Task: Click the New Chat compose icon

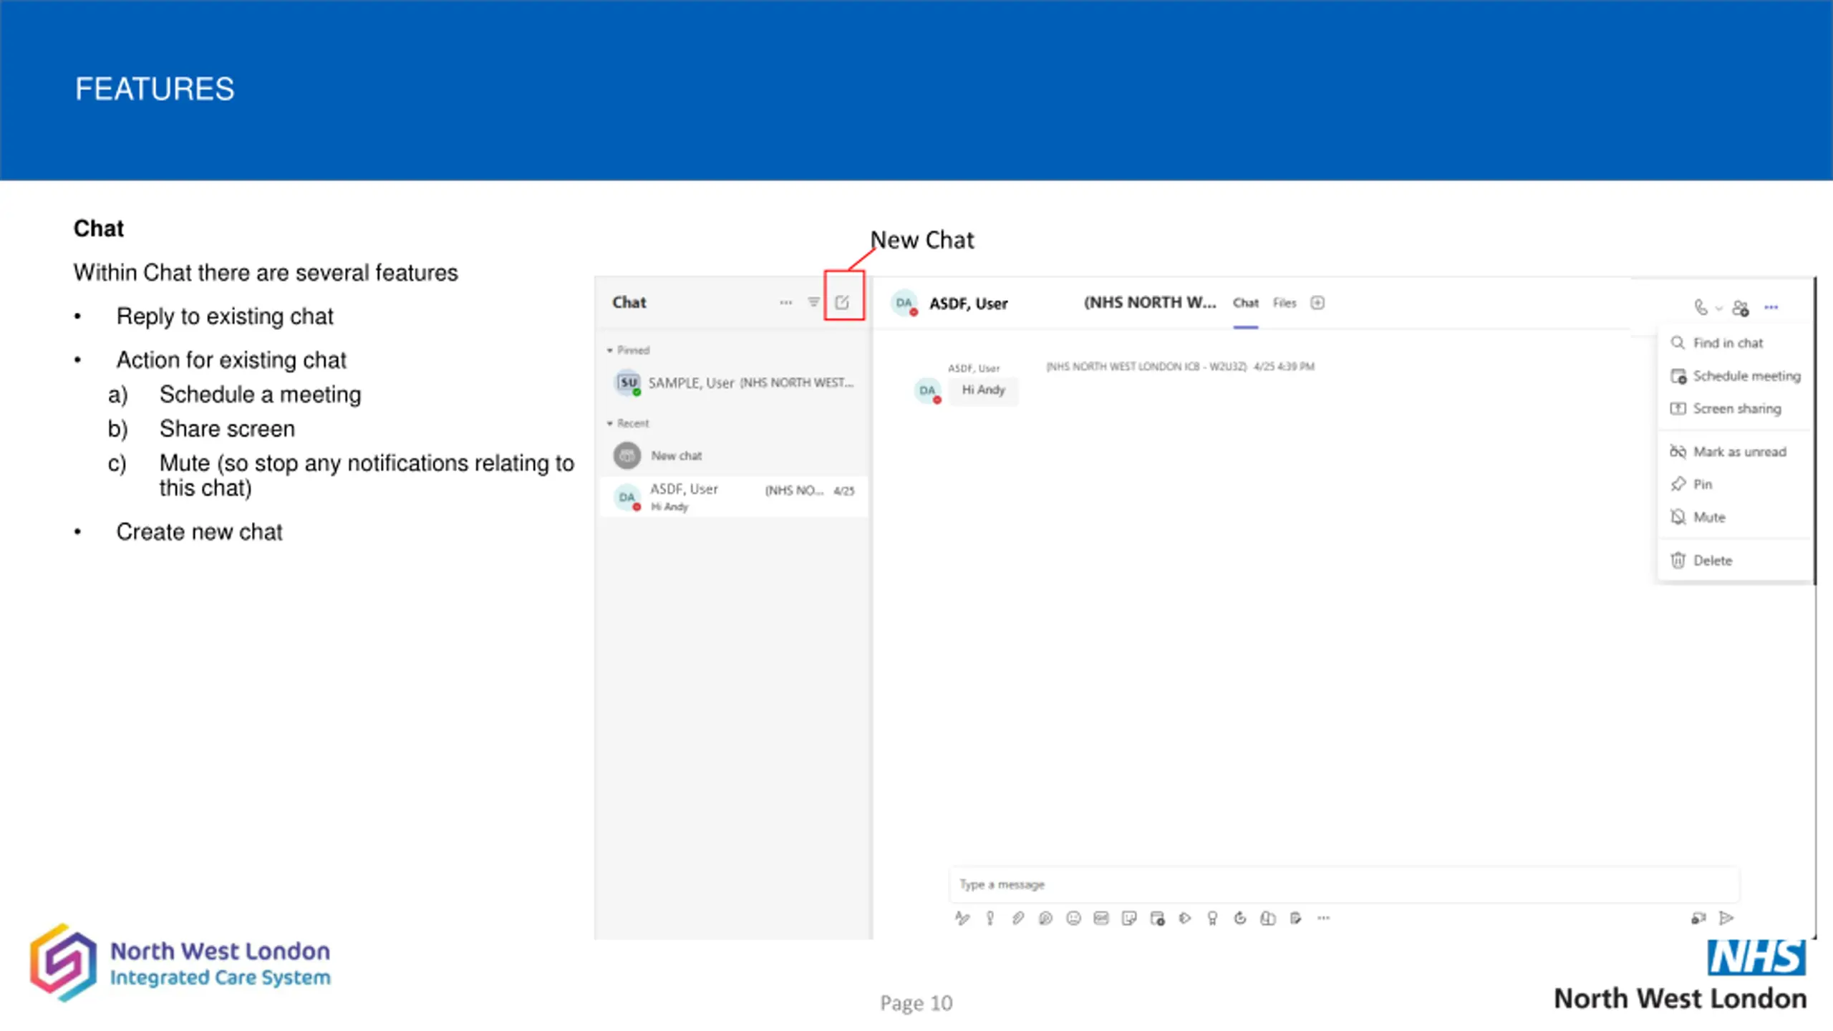Action: tap(842, 302)
